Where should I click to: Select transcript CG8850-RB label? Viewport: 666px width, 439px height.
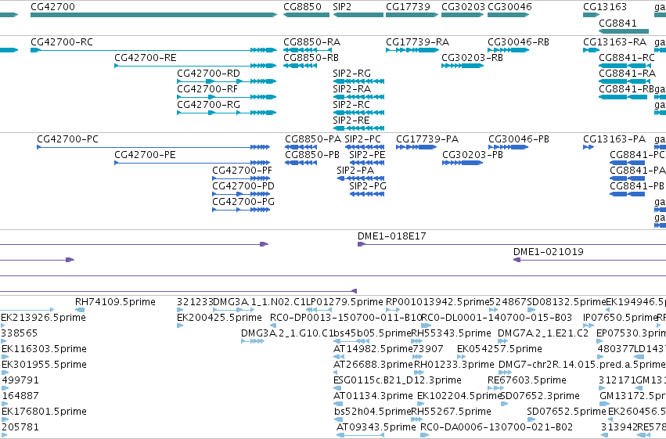click(x=311, y=58)
